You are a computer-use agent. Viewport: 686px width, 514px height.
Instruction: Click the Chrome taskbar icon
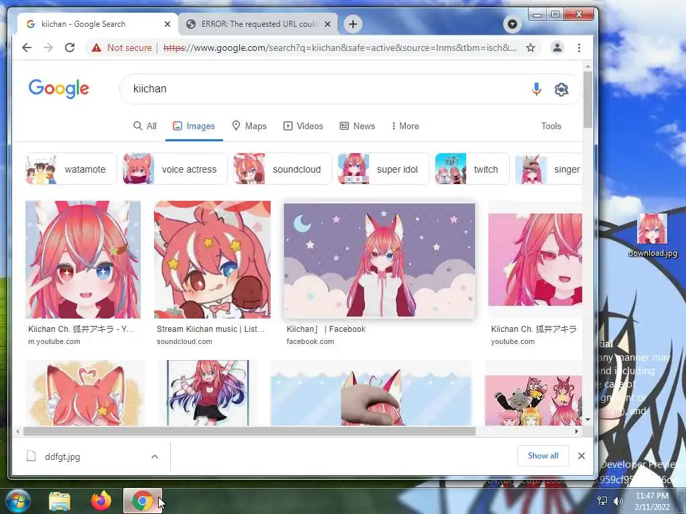142,501
